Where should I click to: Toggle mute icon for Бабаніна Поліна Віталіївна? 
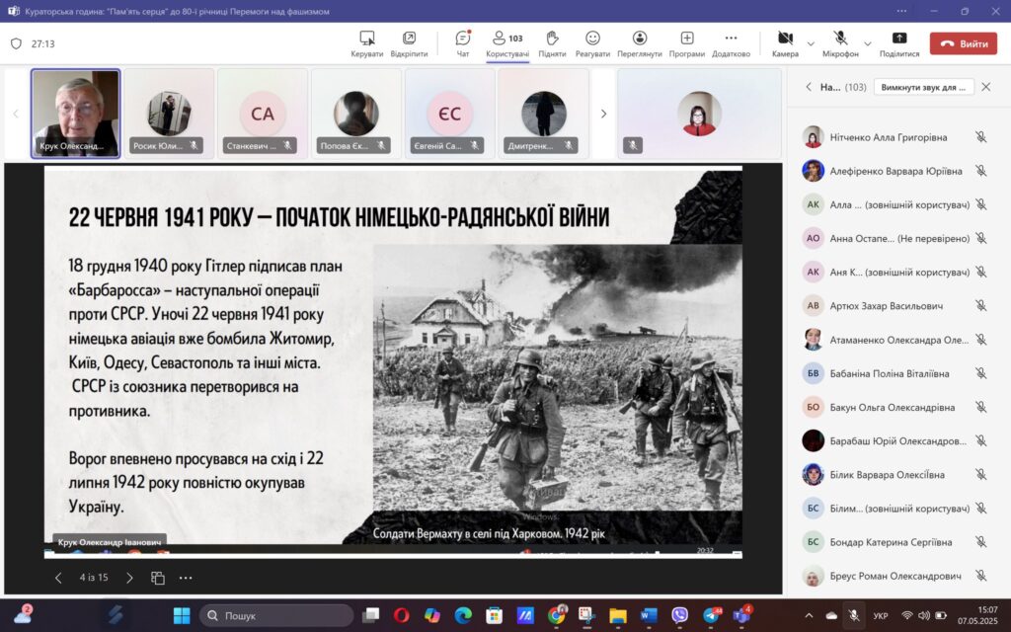[980, 373]
